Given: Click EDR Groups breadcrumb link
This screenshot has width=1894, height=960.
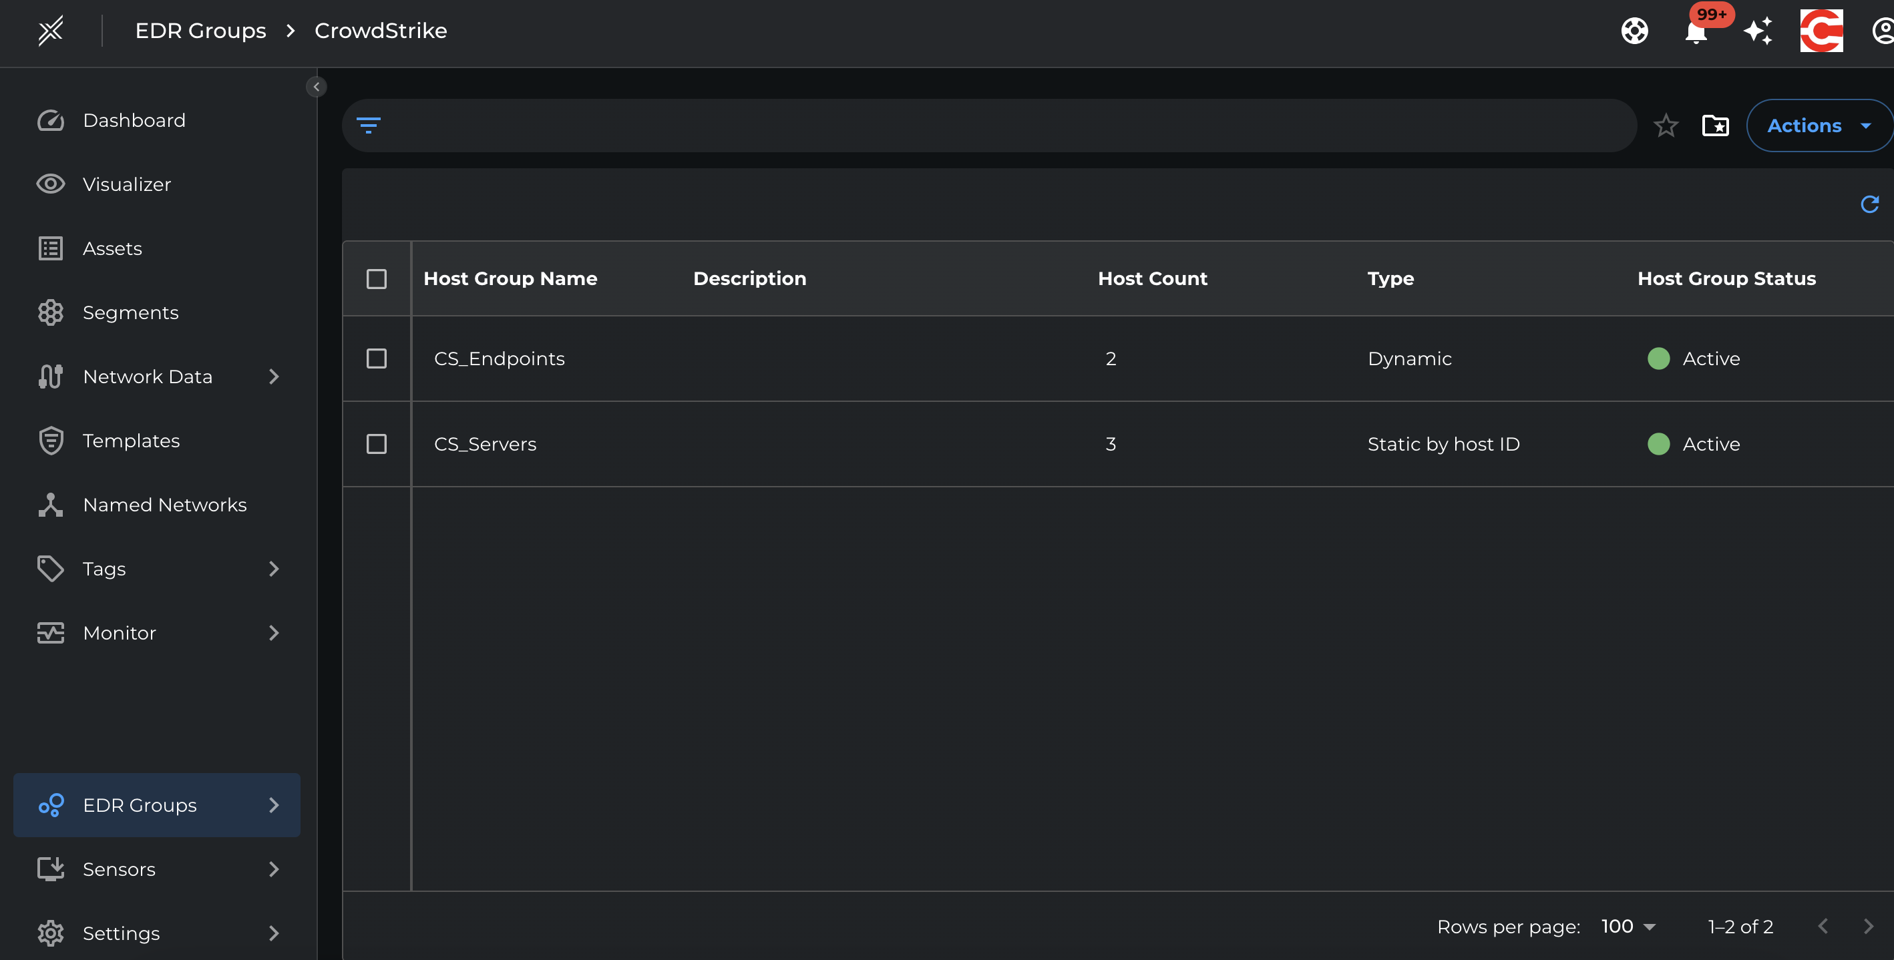Looking at the screenshot, I should tap(200, 31).
